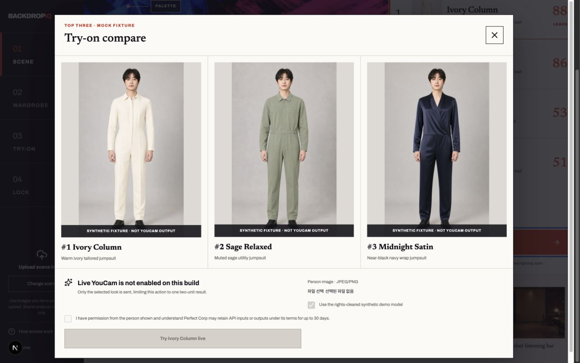Click the Try Ivory Column live button
Screen dimensions: 580x363
coord(183,339)
